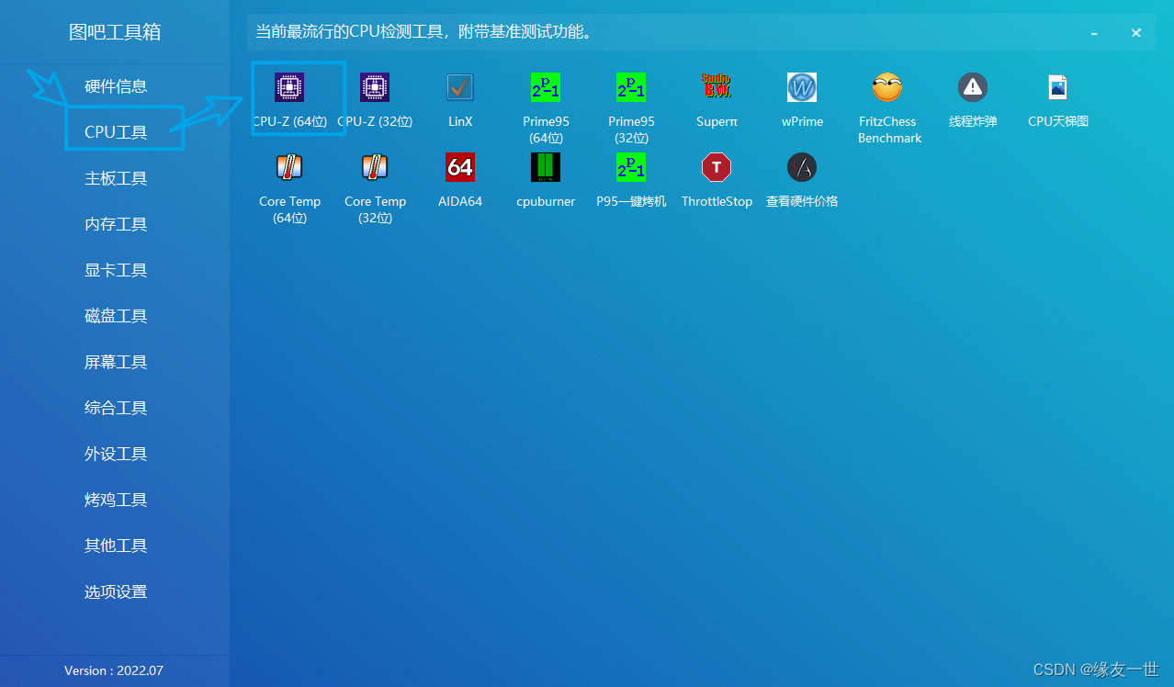Launch CPU-Z (32位) tool
The image size is (1174, 687).
[375, 101]
